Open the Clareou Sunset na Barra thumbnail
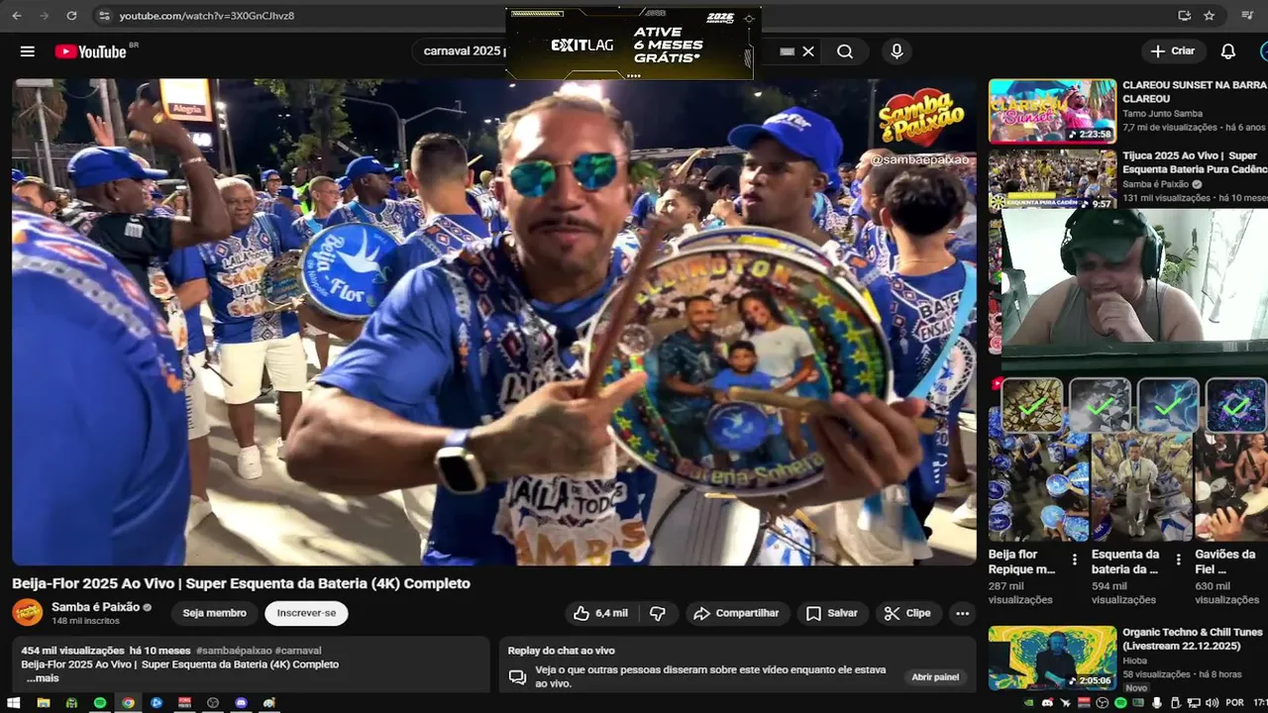The height and width of the screenshot is (713, 1268). [x=1052, y=112]
